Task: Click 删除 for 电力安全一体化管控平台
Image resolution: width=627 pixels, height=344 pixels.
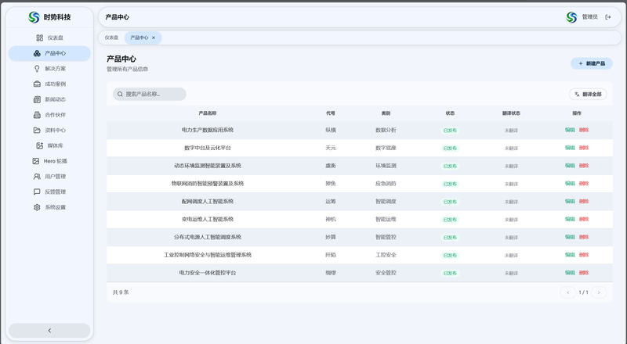Action: tap(584, 273)
